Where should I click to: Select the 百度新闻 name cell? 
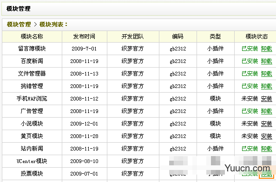point(32,61)
